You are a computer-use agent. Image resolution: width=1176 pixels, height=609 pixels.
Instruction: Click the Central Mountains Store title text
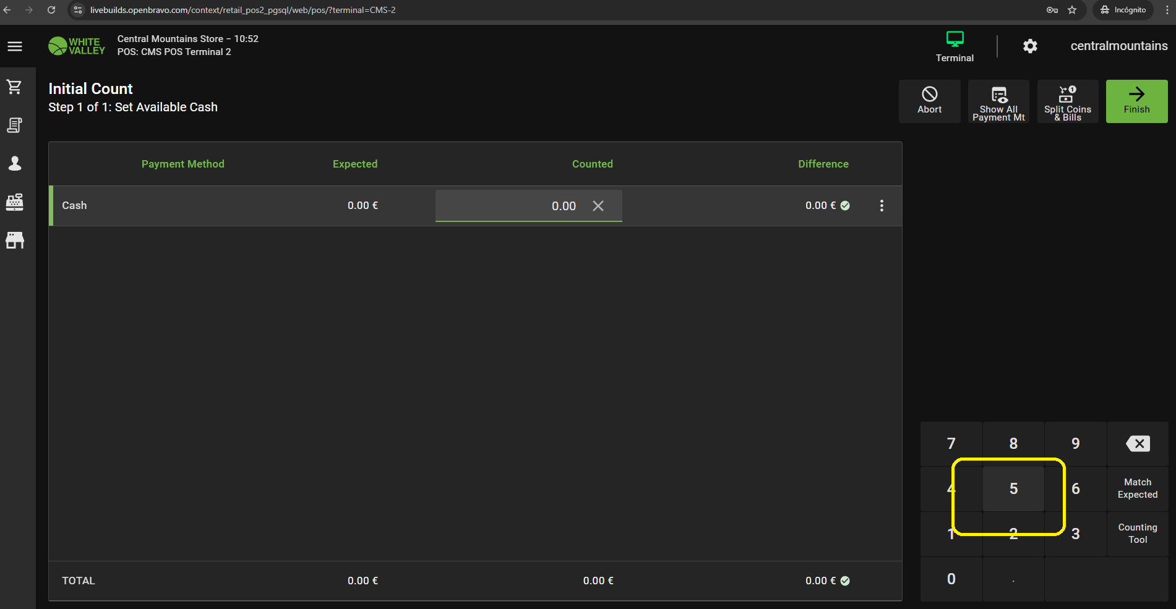click(188, 39)
